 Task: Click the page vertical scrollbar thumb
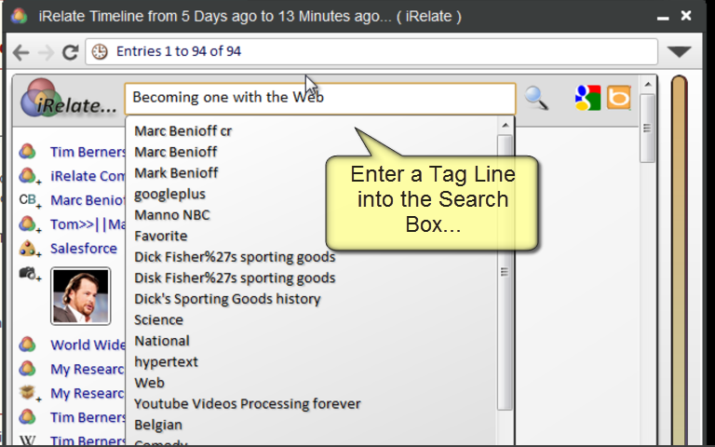point(647,129)
